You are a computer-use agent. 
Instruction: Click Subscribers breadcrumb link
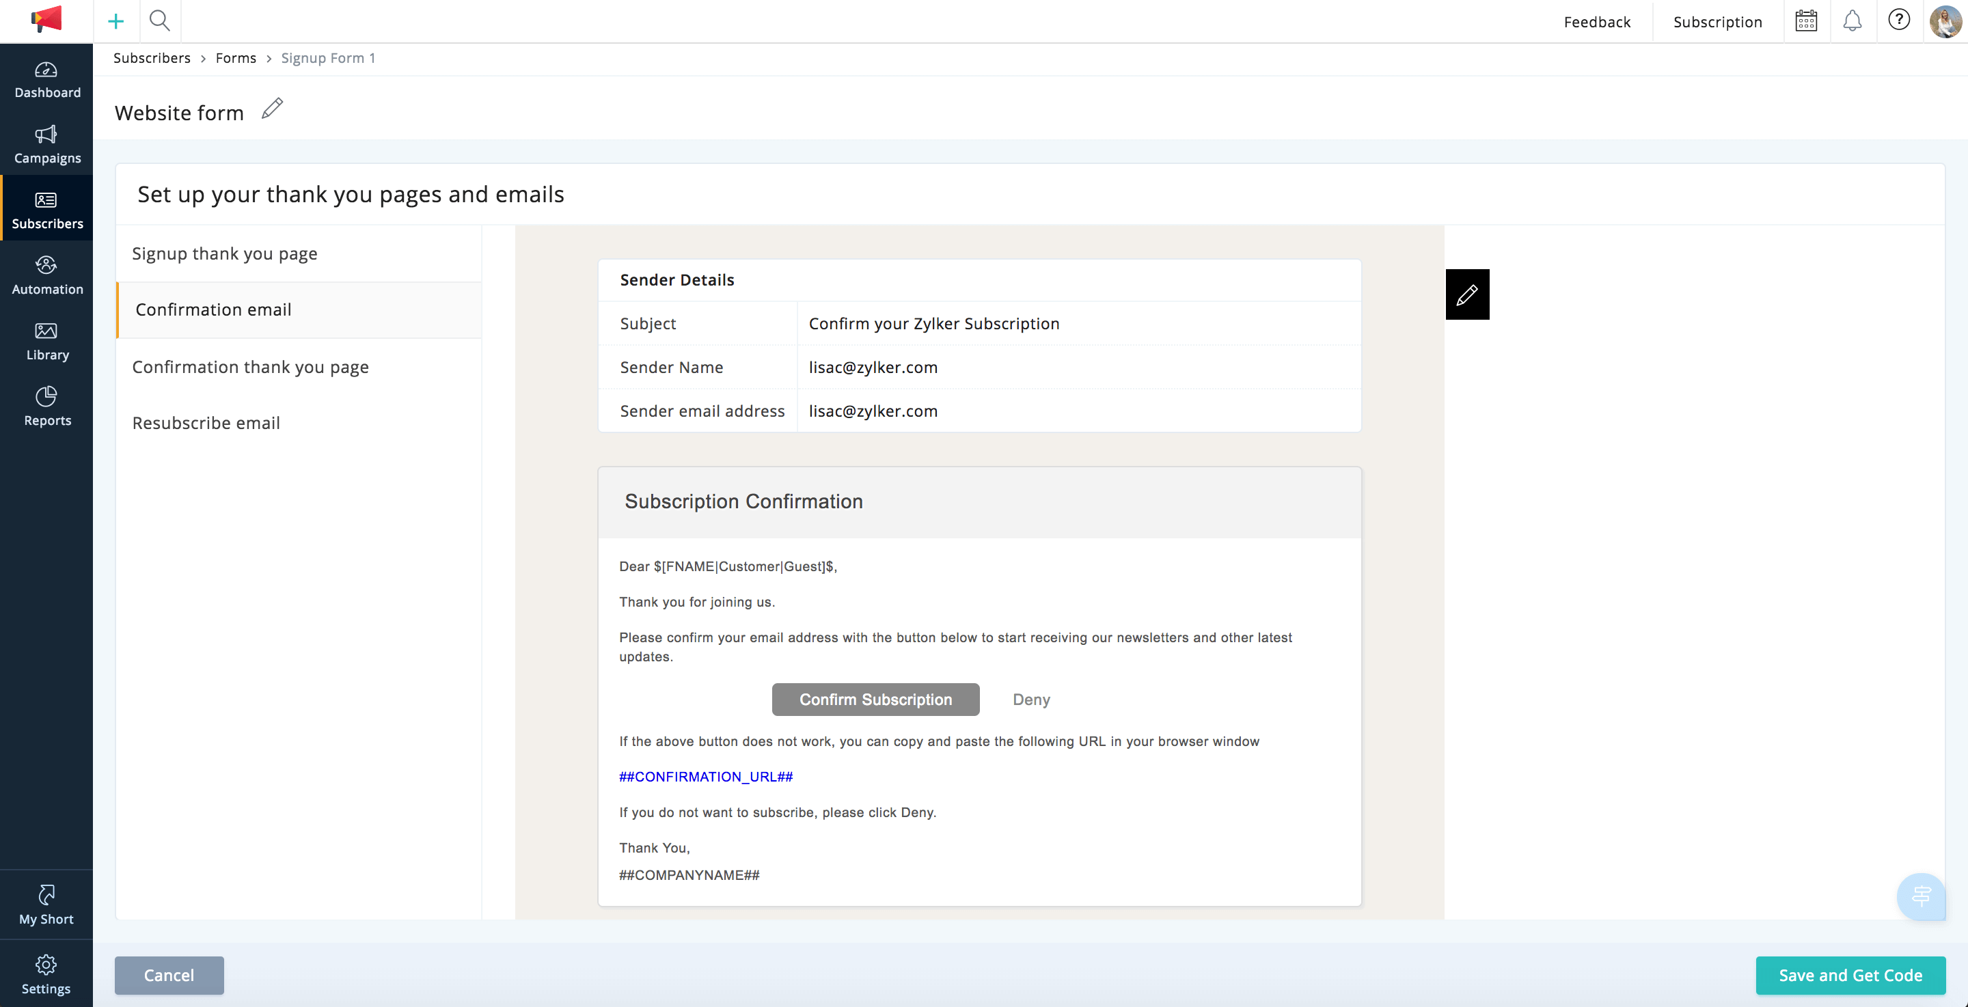pyautogui.click(x=152, y=58)
